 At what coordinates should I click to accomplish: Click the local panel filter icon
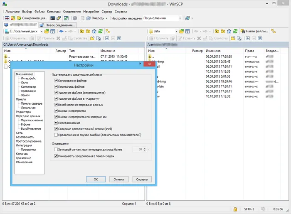click(53, 31)
